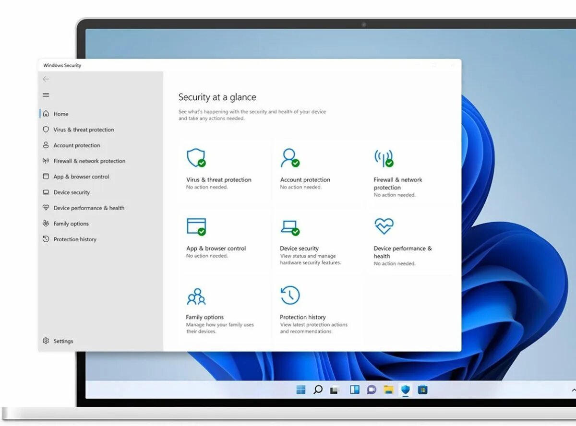The height and width of the screenshot is (426, 576).
Task: Open the Device performance & health tile
Action: (x=411, y=241)
